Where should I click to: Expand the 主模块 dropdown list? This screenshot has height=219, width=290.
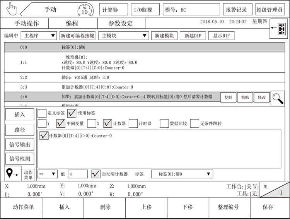tap(123, 36)
